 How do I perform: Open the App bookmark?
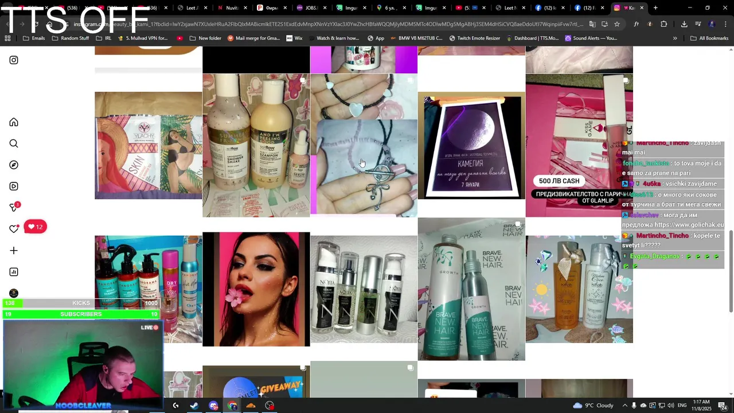[x=376, y=38]
